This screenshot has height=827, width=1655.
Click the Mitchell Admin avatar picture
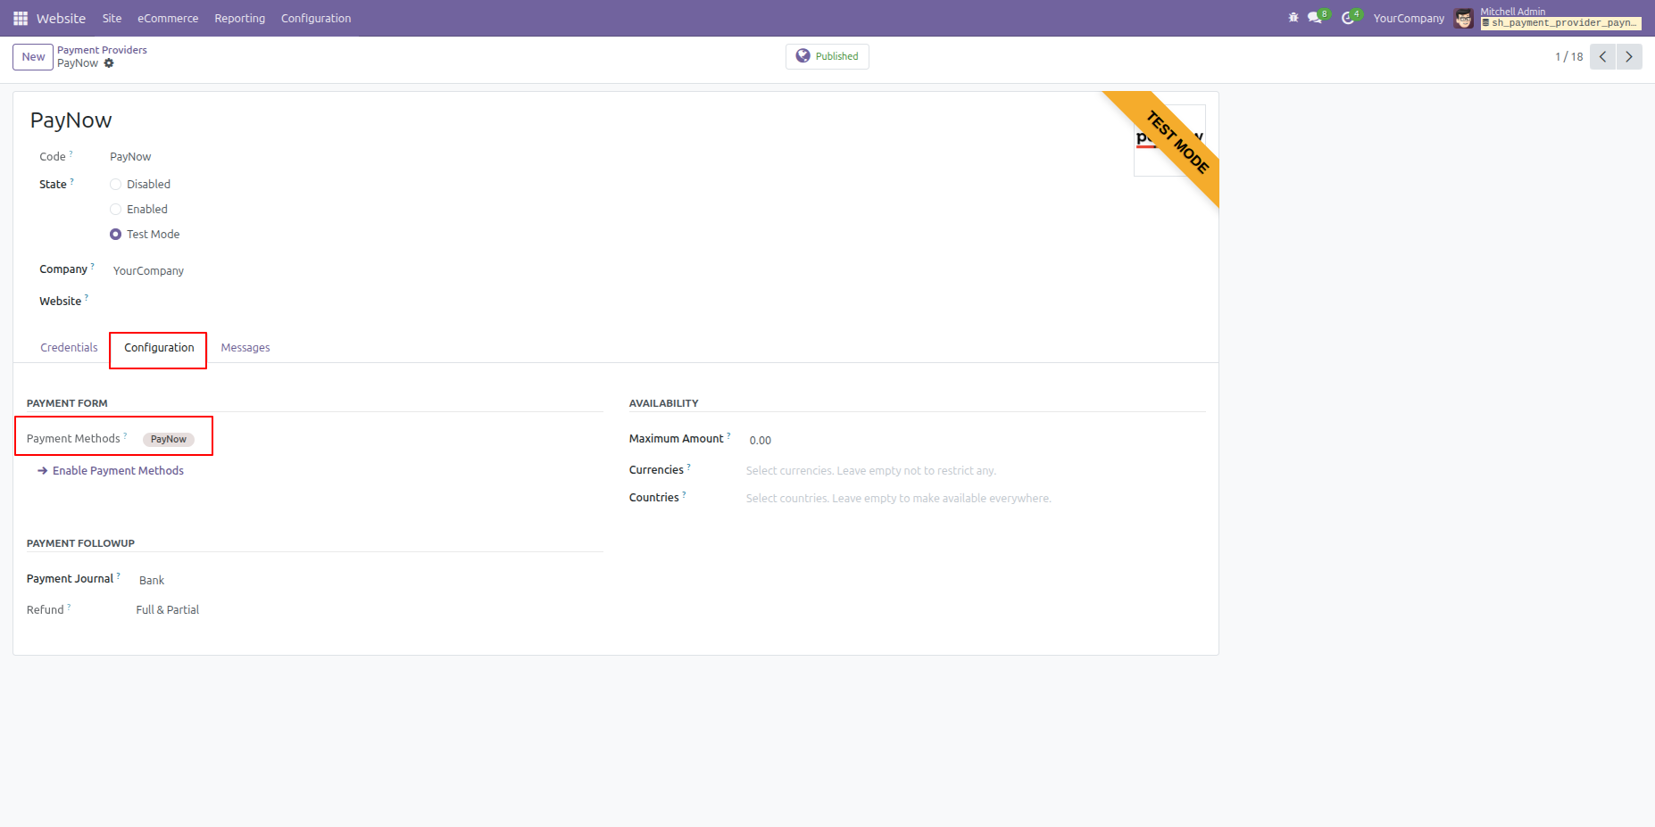[1464, 18]
